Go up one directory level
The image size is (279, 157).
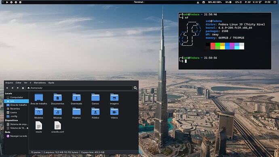pos(18,88)
